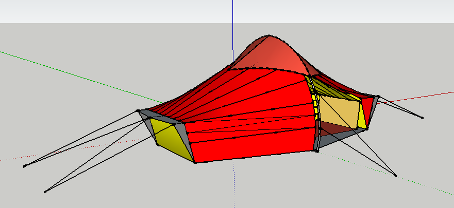Select the bottom-left guy line anchor endpoint

pyautogui.click(x=45, y=192)
